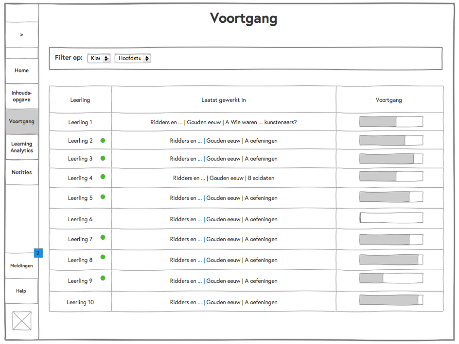459x344 pixels.
Task: Open the 'B soldaten' entry of Leerling 4
Action: (x=261, y=178)
